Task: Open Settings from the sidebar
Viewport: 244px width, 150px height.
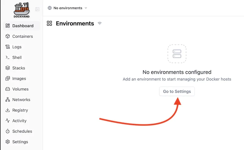Action: point(20,142)
